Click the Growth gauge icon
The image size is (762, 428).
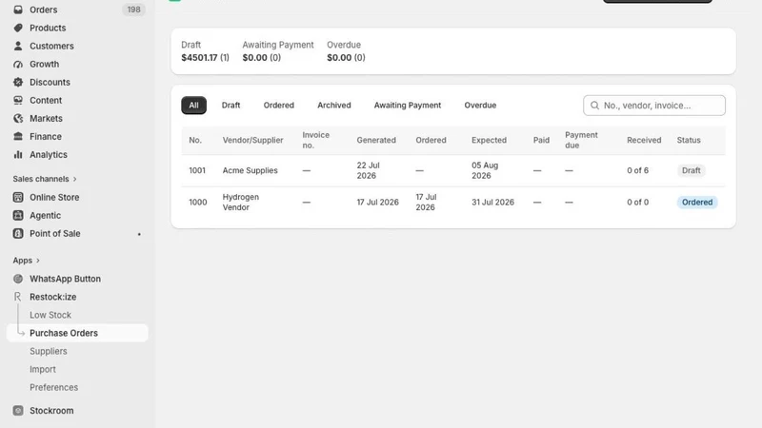coord(18,64)
